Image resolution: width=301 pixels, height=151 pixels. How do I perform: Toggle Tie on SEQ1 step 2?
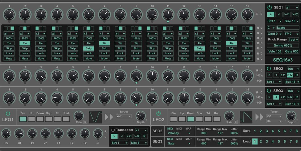coord(25,43)
